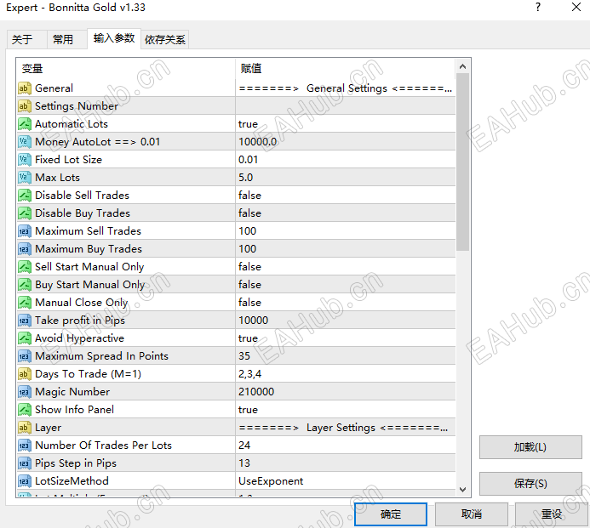Cancel with the 取消 button
This screenshot has width=590, height=528.
pos(472,514)
